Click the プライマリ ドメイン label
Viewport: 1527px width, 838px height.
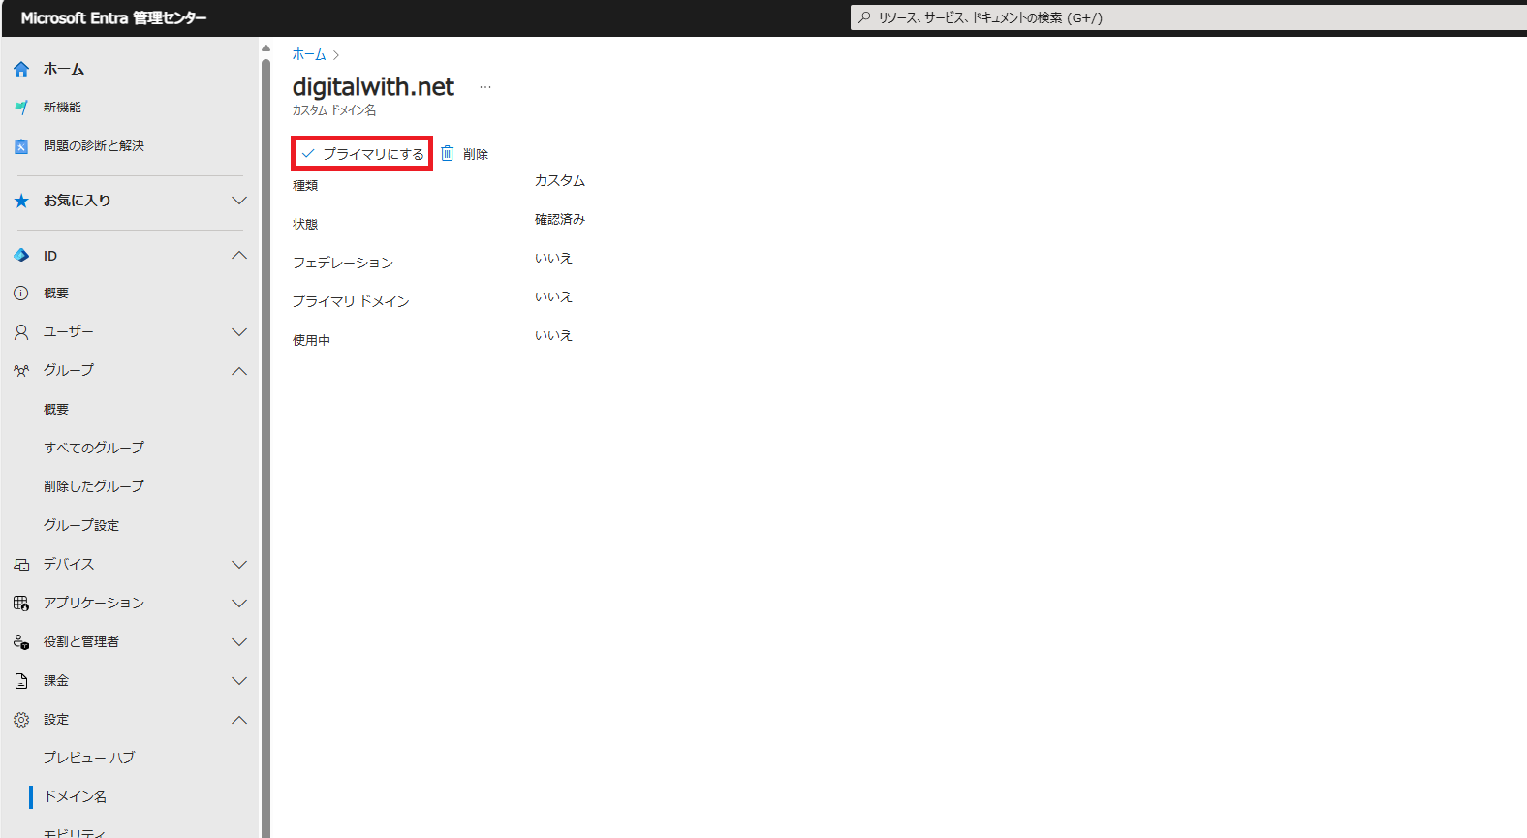[351, 301]
